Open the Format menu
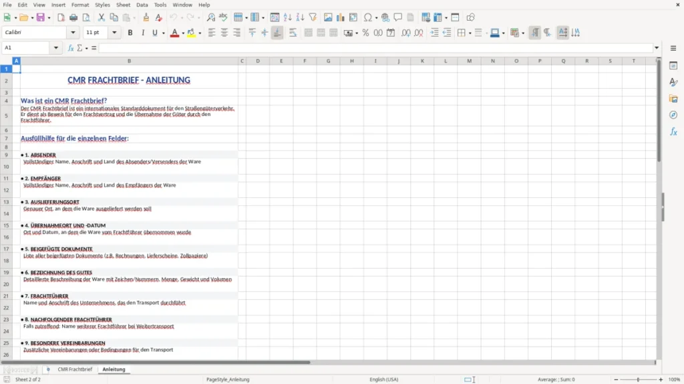The image size is (684, 384). click(x=80, y=5)
